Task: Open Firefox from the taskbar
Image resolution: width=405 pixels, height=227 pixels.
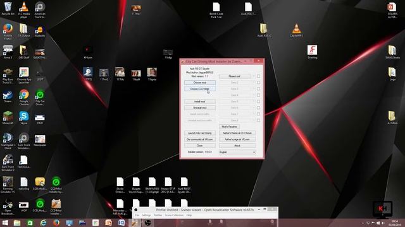Action: point(56,223)
